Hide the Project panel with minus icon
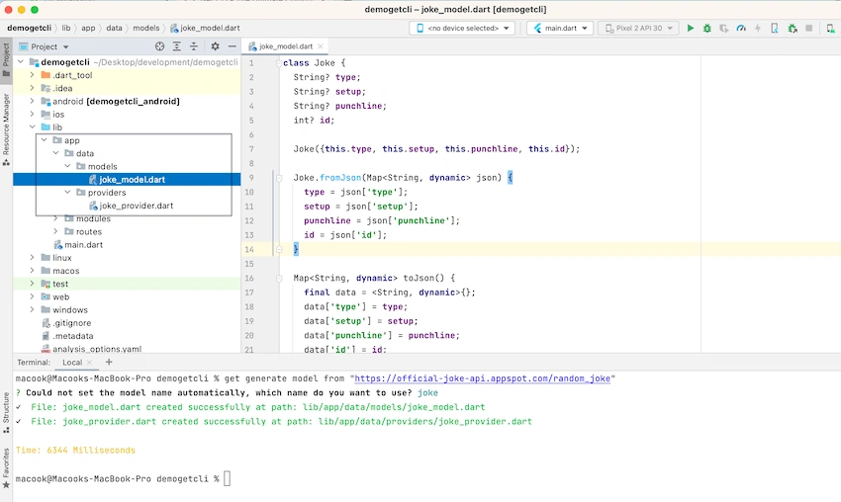The image size is (841, 502). 233,46
